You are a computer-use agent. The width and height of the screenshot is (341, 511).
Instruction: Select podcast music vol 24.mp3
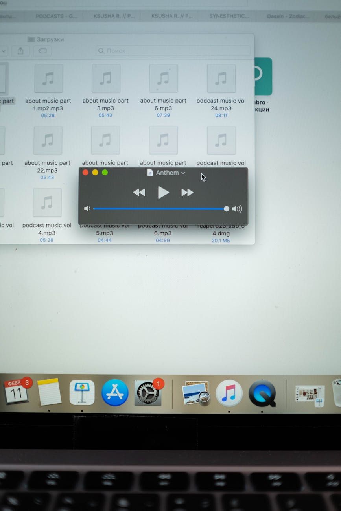pyautogui.click(x=221, y=78)
